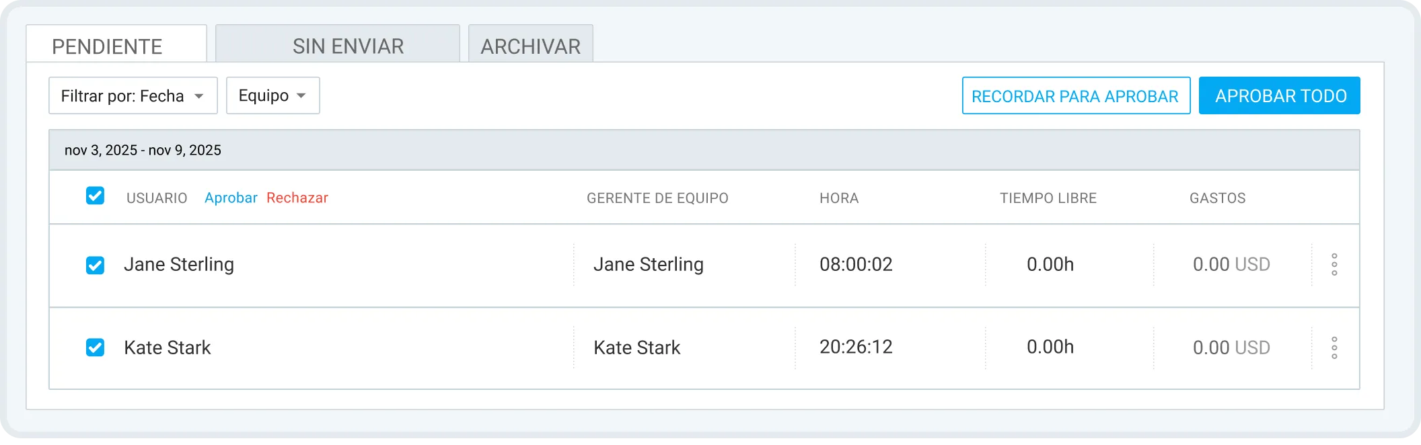Click the checkmark icon on Kate Stark's row

click(x=95, y=348)
